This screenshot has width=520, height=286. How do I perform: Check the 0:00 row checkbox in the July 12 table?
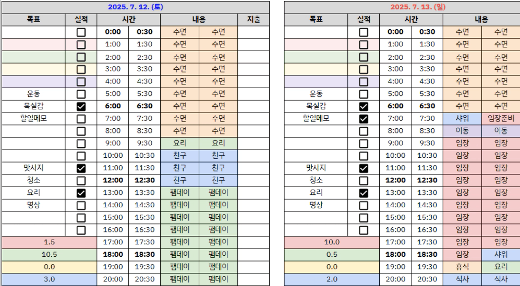[81, 32]
